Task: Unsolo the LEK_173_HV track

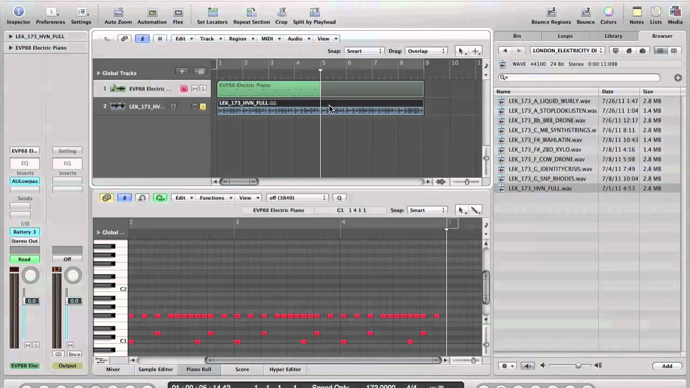Action: 203,106
